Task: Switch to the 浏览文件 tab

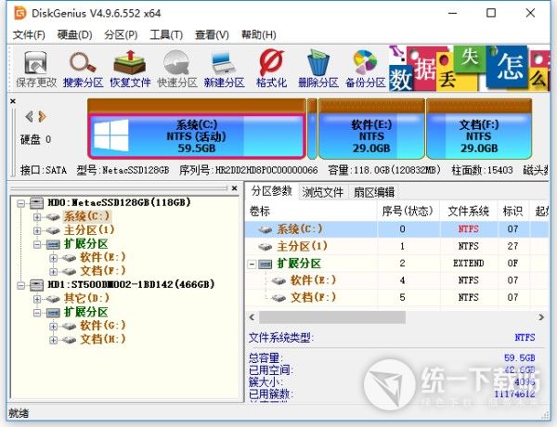Action: click(x=322, y=192)
